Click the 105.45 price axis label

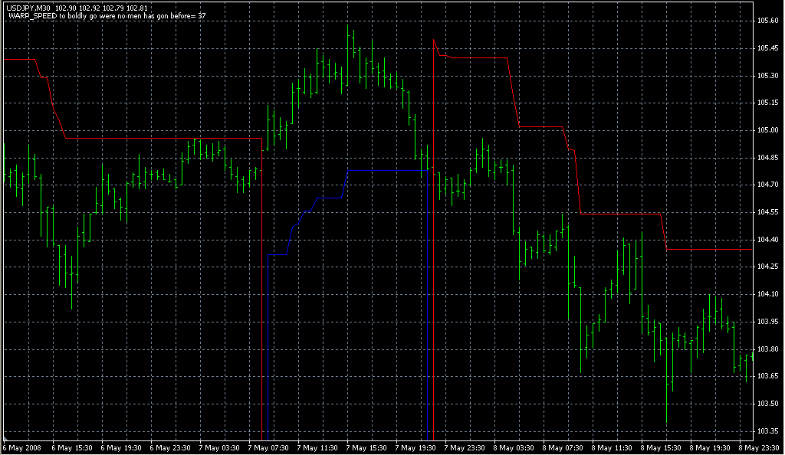(768, 48)
